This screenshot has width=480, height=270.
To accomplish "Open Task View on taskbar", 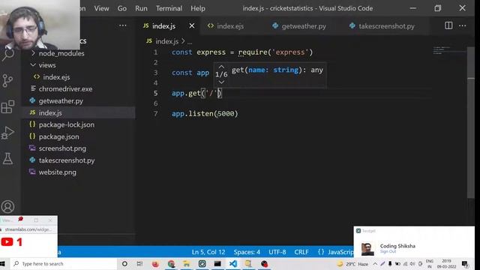I will tap(139, 263).
